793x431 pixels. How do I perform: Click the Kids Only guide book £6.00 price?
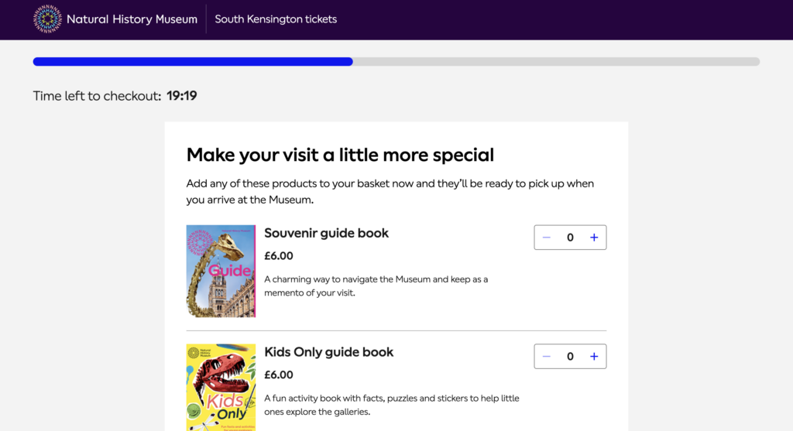pos(279,375)
